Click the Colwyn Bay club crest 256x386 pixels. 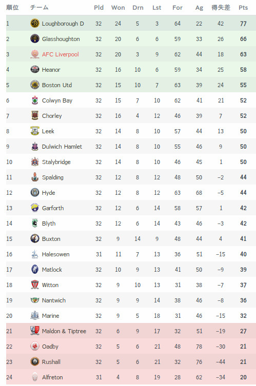[35, 100]
